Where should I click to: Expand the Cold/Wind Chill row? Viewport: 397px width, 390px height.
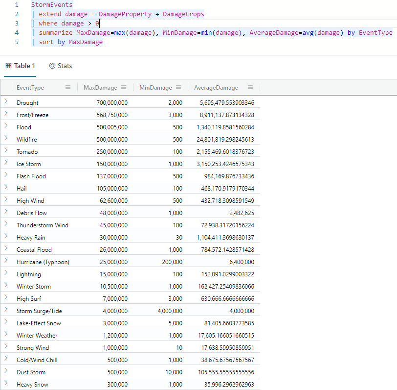(x=6, y=359)
